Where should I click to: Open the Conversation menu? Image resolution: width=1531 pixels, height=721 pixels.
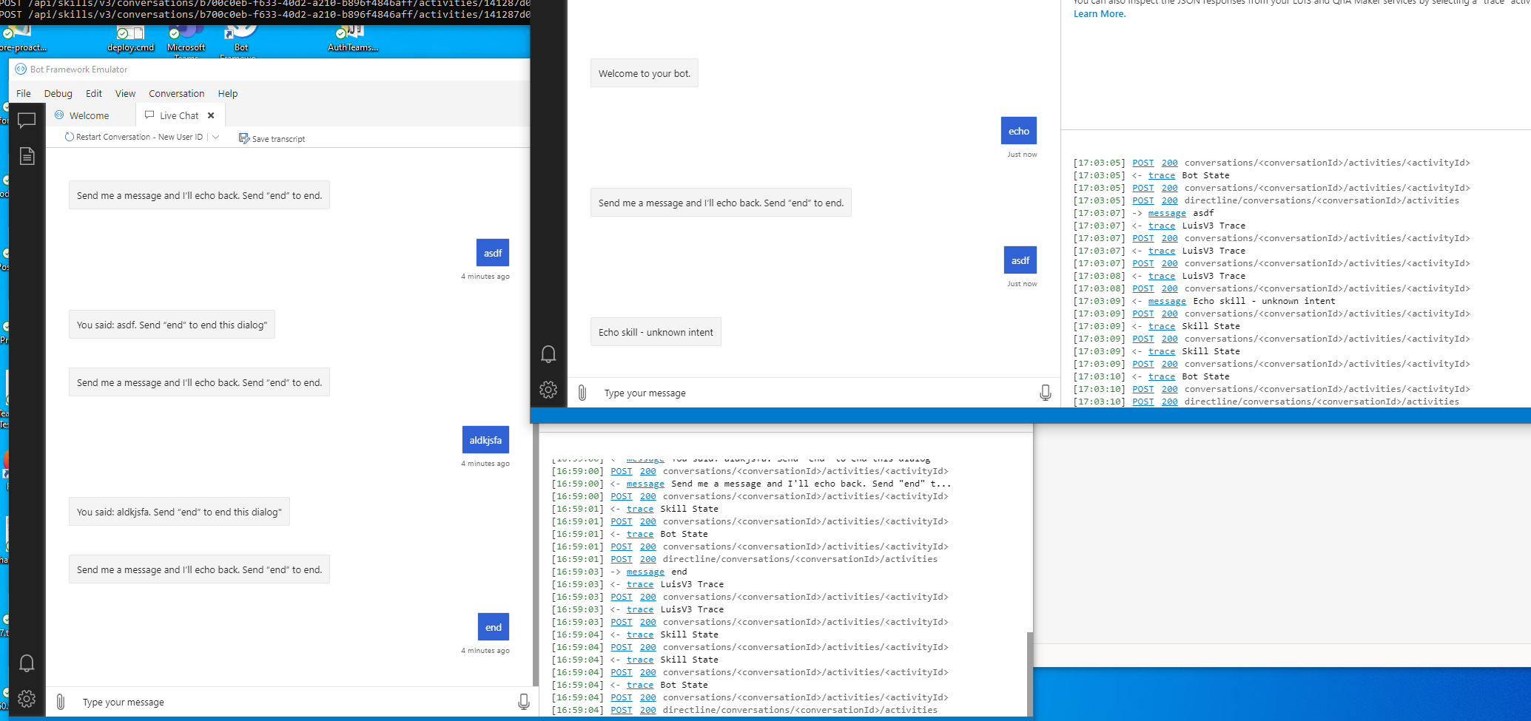point(176,93)
